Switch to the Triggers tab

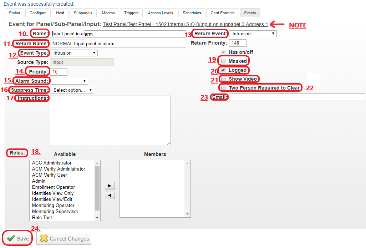click(x=131, y=13)
